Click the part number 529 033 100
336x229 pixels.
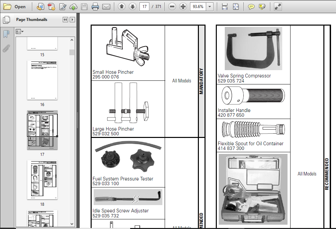click(x=106, y=183)
